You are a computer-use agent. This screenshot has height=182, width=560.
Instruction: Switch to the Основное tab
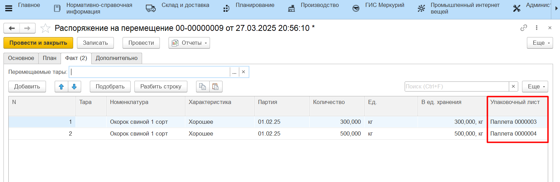coord(21,58)
